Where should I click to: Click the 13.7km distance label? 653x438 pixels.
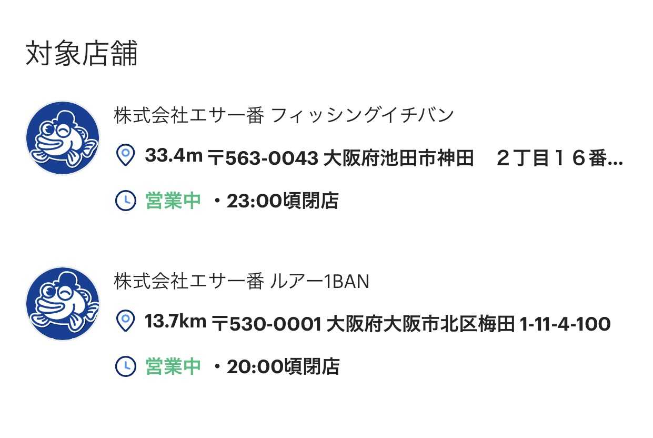click(175, 322)
